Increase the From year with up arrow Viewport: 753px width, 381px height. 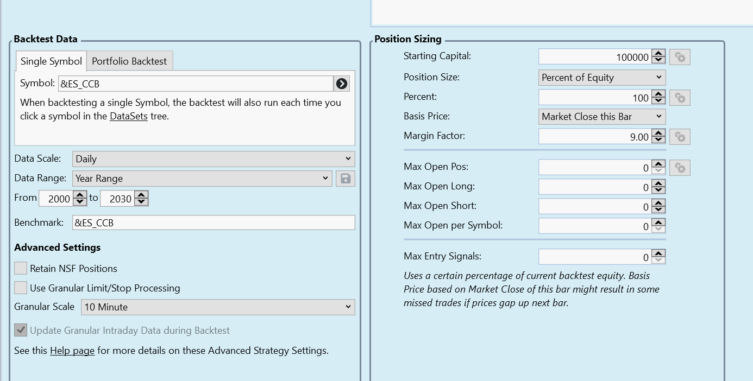80,195
